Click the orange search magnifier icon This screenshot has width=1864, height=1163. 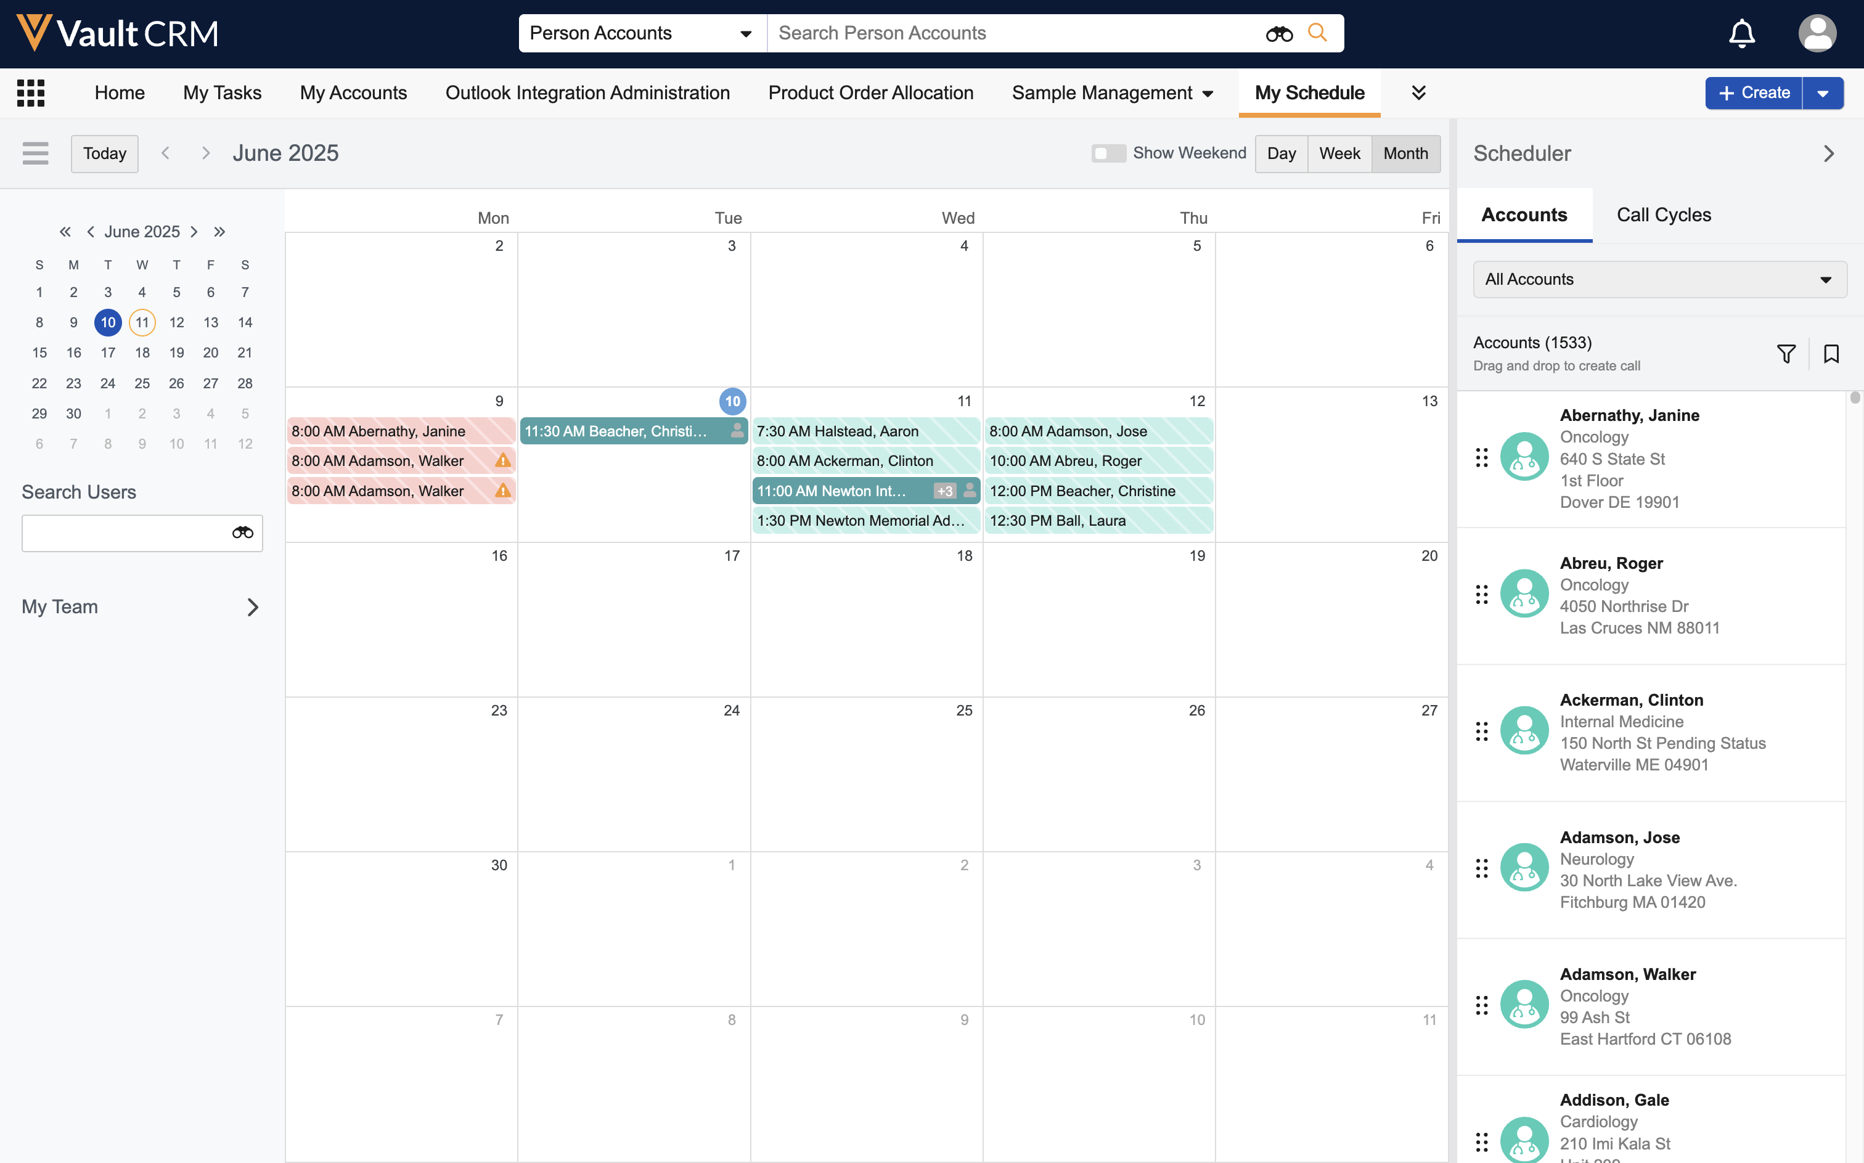(1317, 33)
